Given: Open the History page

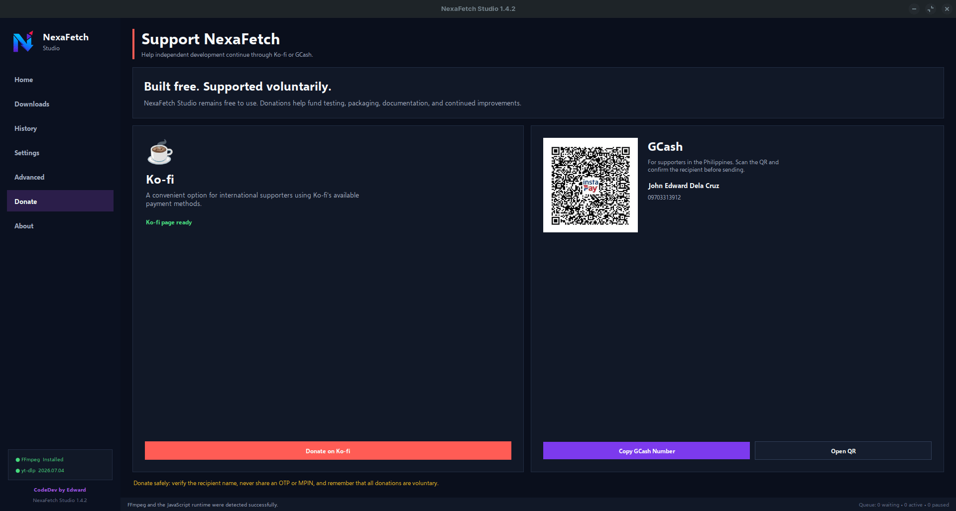Looking at the screenshot, I should [x=60, y=128].
